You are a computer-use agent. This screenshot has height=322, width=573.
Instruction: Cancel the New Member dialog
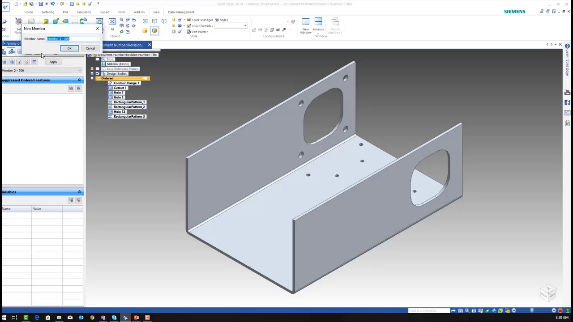[x=90, y=48]
